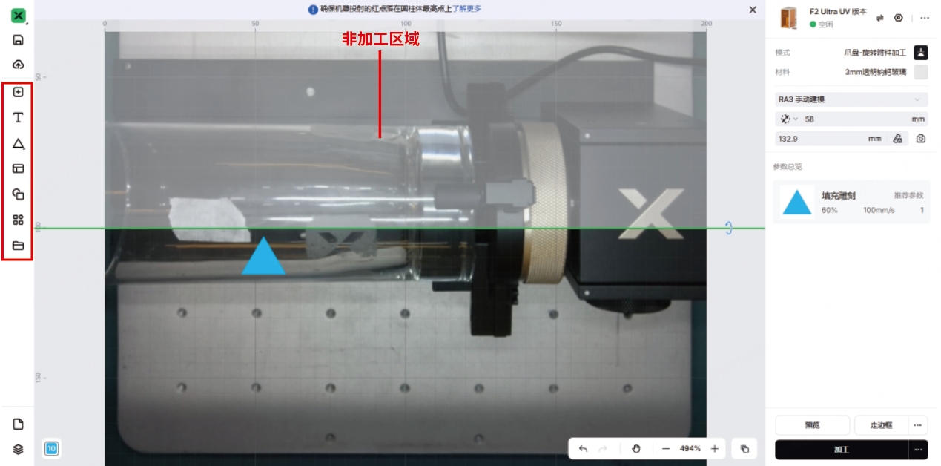Open the layers panel icon at bottom left

click(19, 449)
